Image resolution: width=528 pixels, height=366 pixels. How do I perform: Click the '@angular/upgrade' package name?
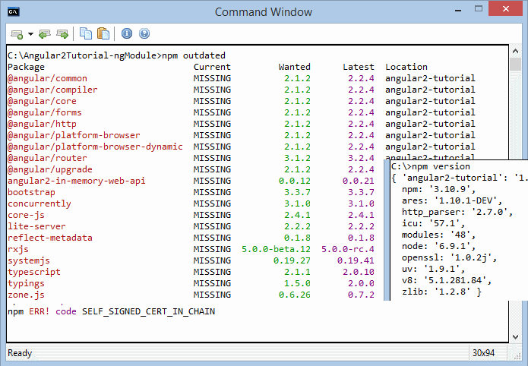[x=50, y=169]
